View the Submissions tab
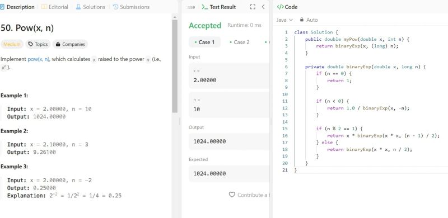This screenshot has width=448, height=218. tap(131, 7)
